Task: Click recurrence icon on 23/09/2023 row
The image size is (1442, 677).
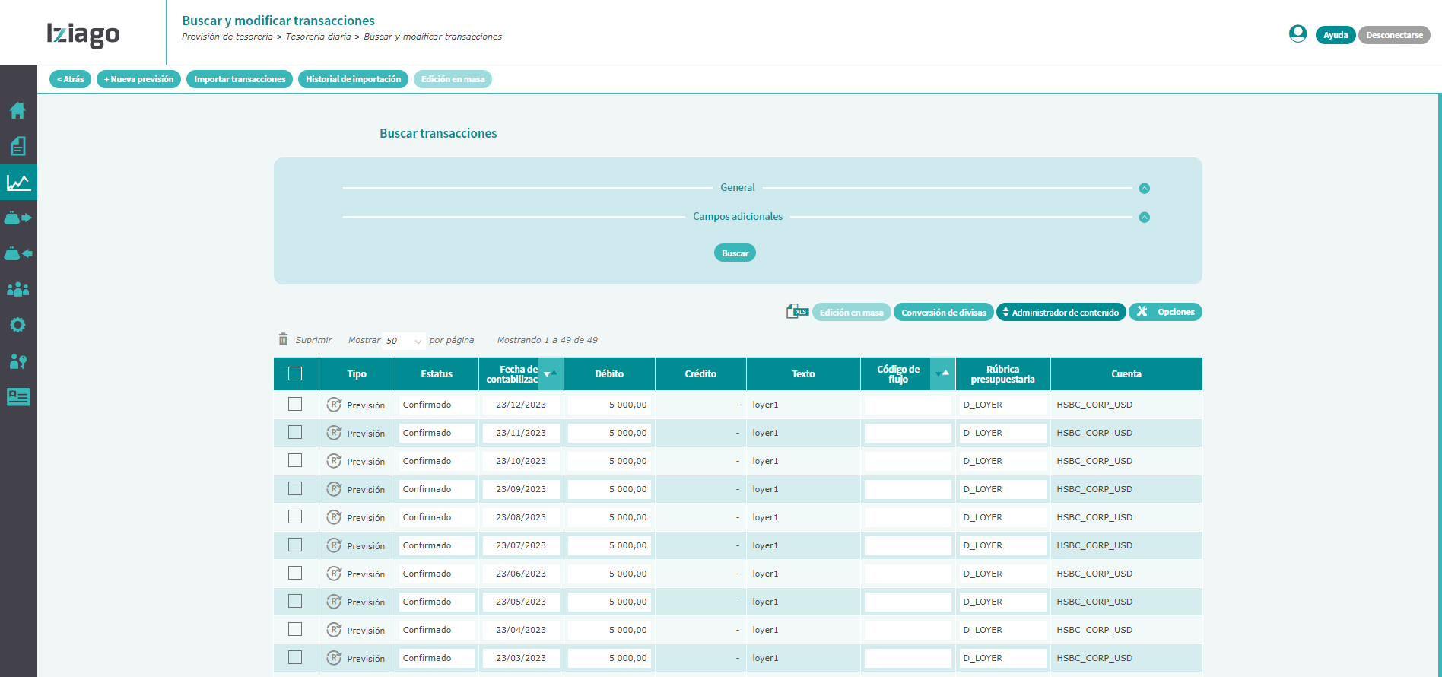Action: tap(334, 489)
